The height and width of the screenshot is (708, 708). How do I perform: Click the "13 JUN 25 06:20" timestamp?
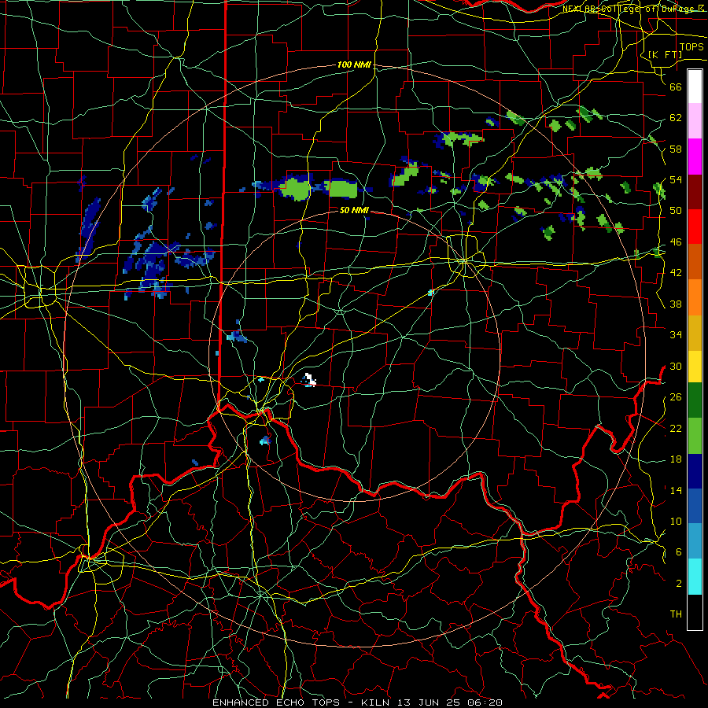point(450,702)
